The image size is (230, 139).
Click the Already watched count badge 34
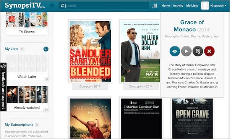(x=46, y=110)
